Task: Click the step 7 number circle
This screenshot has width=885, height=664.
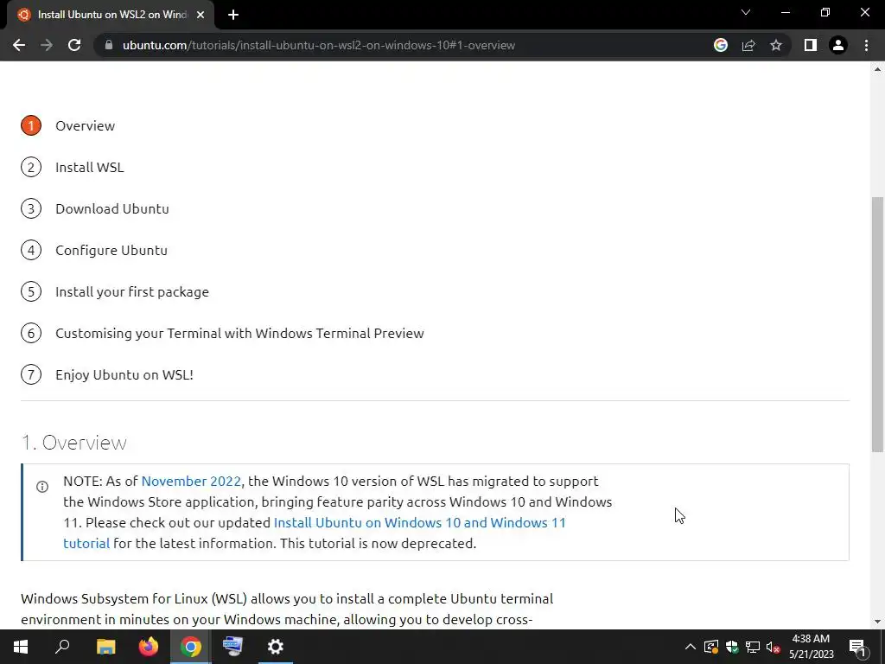Action: pos(31,375)
